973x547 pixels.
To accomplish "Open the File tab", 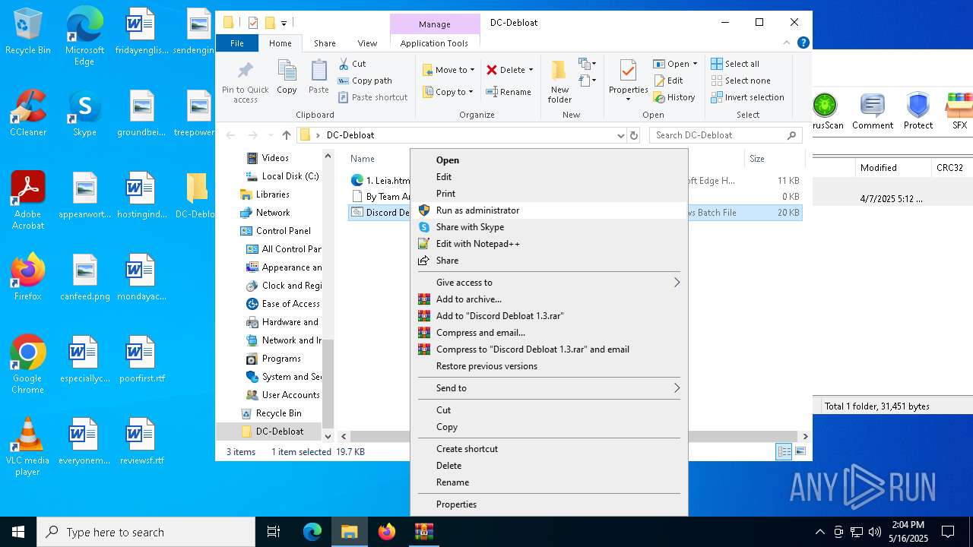I will click(x=237, y=43).
